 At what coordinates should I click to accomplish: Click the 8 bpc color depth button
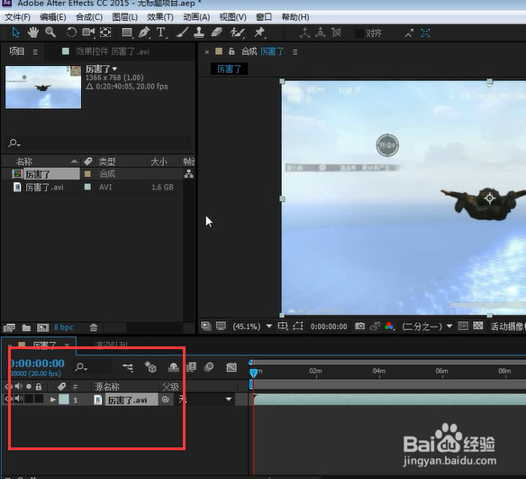point(64,327)
